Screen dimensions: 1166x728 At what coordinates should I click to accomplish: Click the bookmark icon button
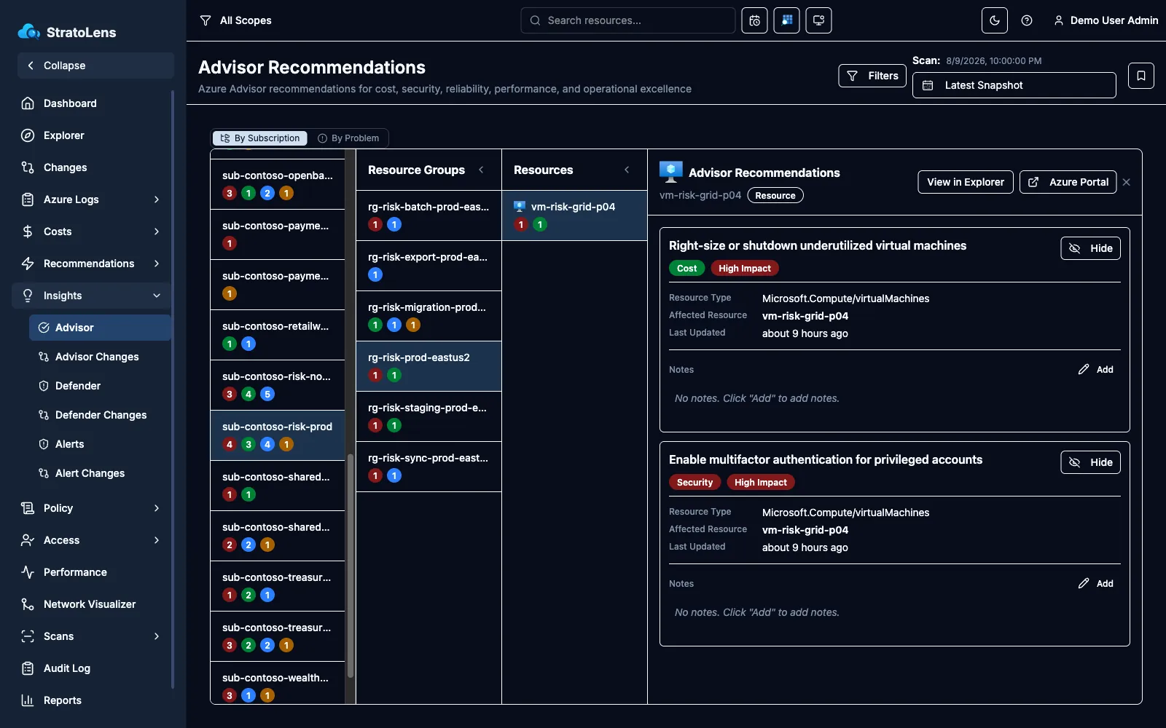pos(1141,76)
